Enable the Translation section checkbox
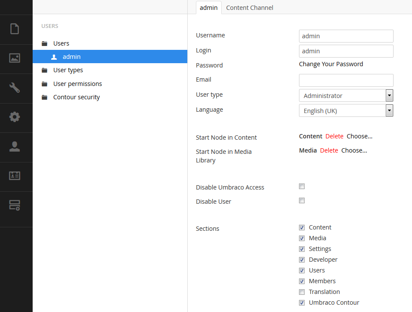Viewport: 412px width, 312px height. pos(302,292)
